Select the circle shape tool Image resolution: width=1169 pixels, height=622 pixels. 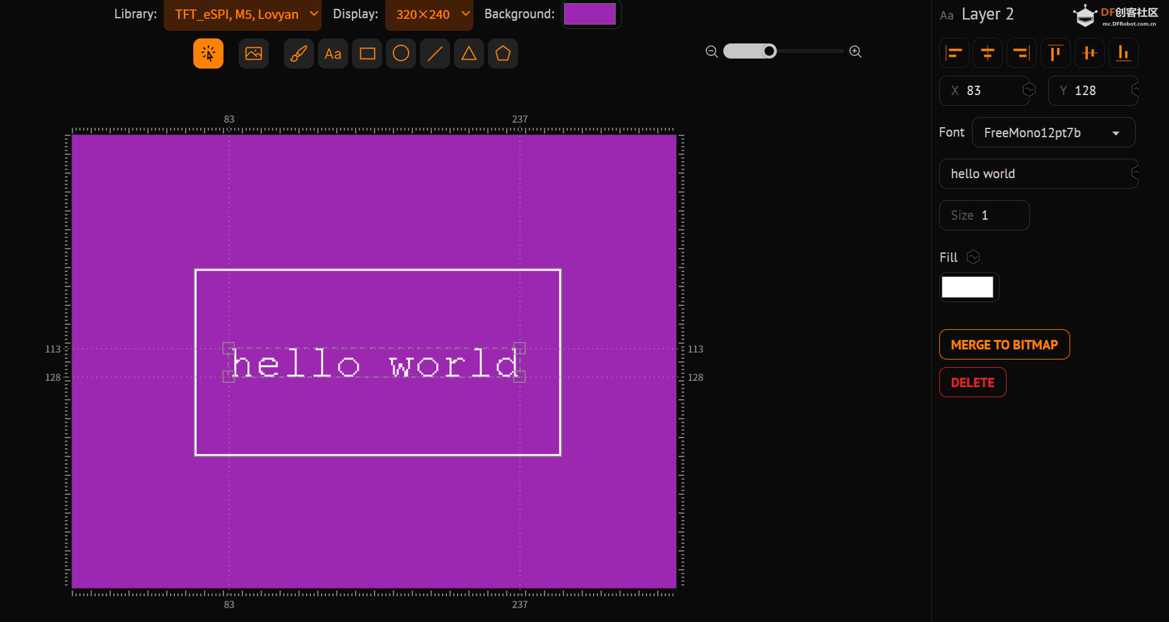click(401, 54)
